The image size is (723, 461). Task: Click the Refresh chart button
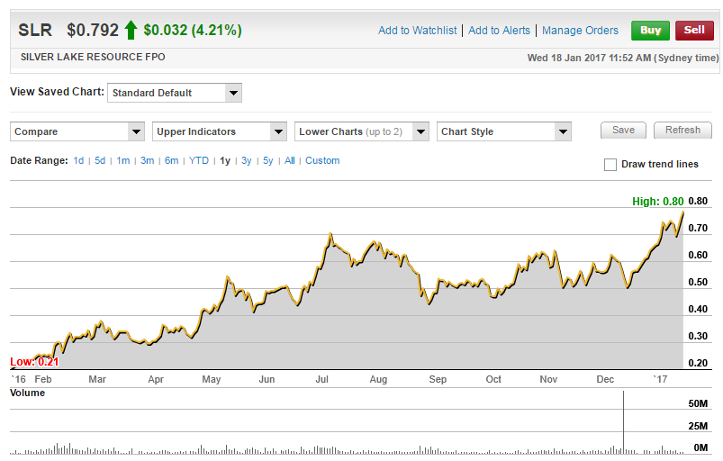tap(682, 131)
